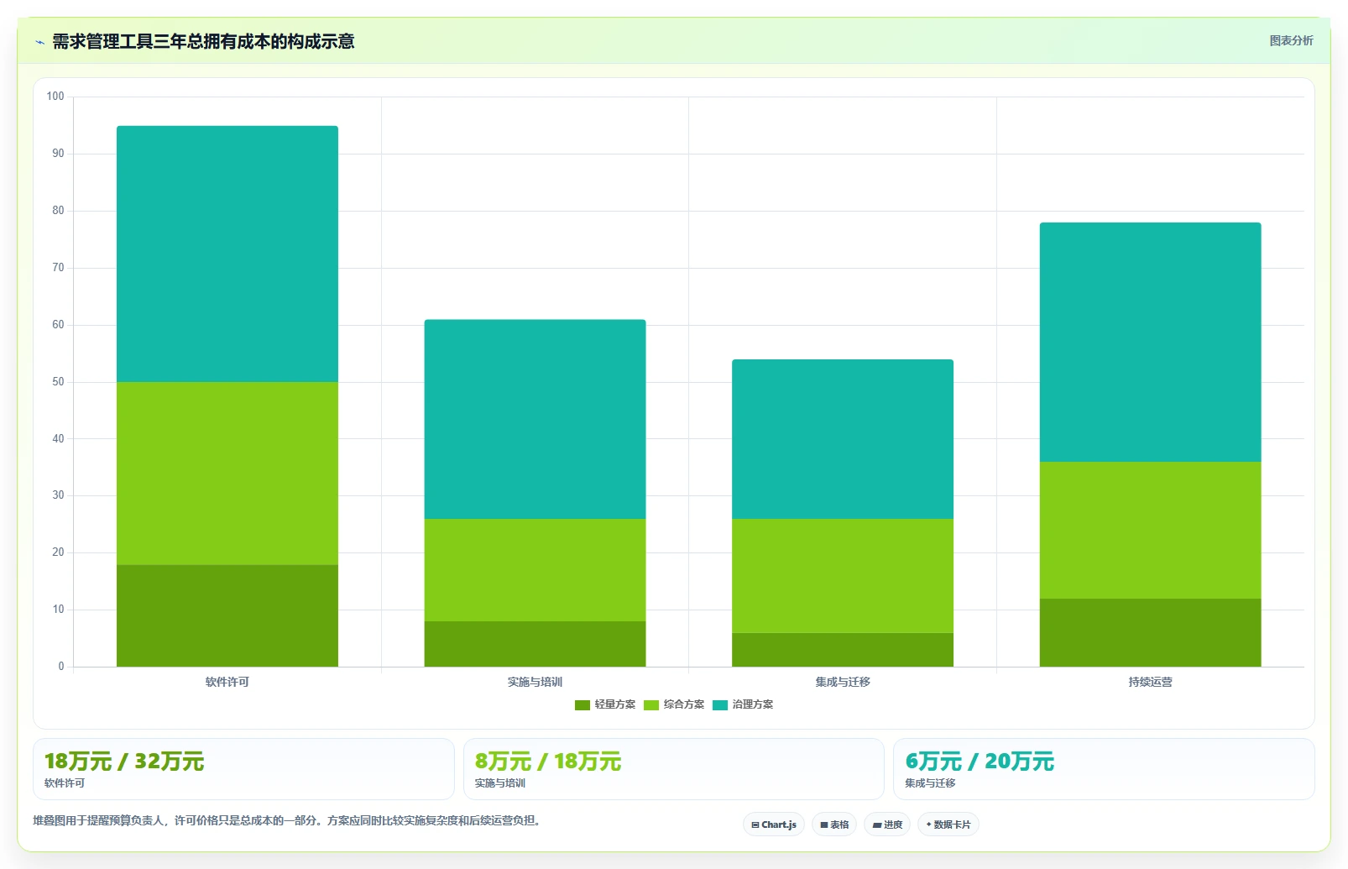Screen dimensions: 1348x869
Task: Click the y-axis value 0
Action: pyautogui.click(x=61, y=667)
